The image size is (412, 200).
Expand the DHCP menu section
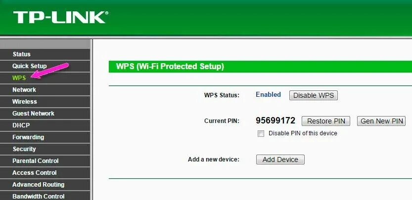(45, 125)
